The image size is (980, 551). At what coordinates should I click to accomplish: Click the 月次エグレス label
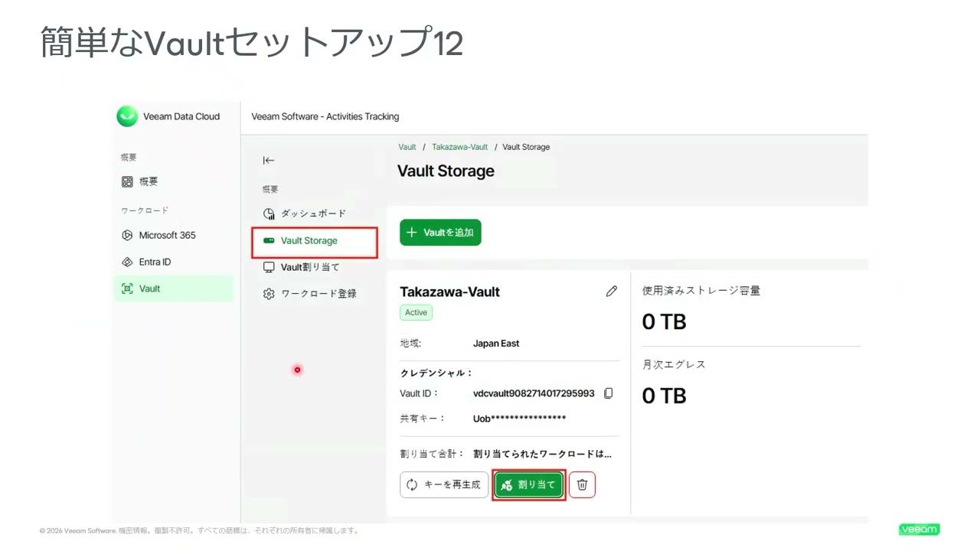click(x=674, y=364)
